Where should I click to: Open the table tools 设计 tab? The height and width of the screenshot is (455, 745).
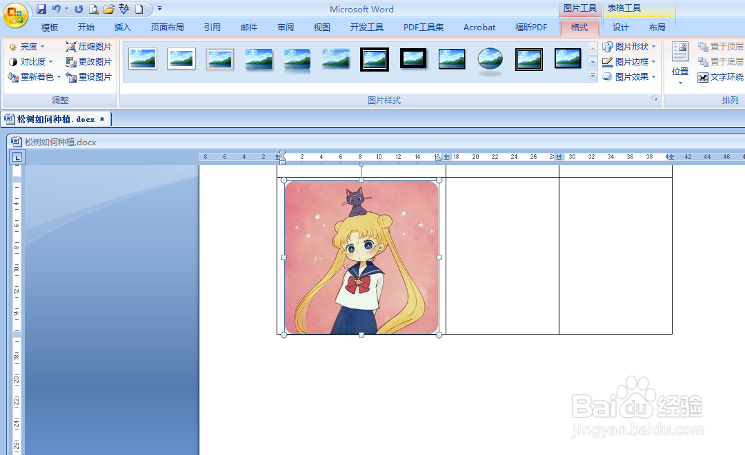click(x=621, y=28)
